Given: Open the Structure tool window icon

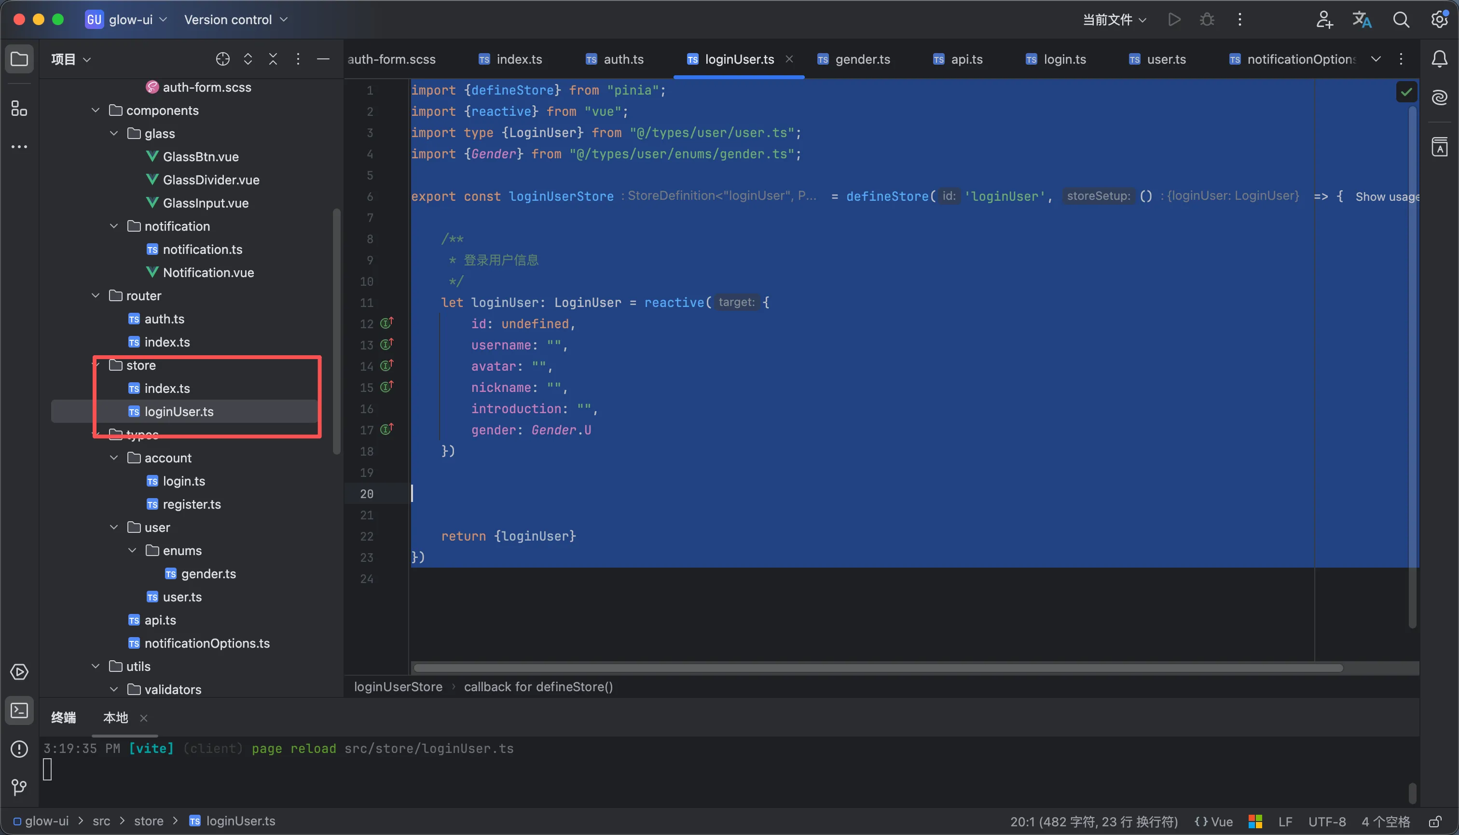Looking at the screenshot, I should pyautogui.click(x=19, y=108).
